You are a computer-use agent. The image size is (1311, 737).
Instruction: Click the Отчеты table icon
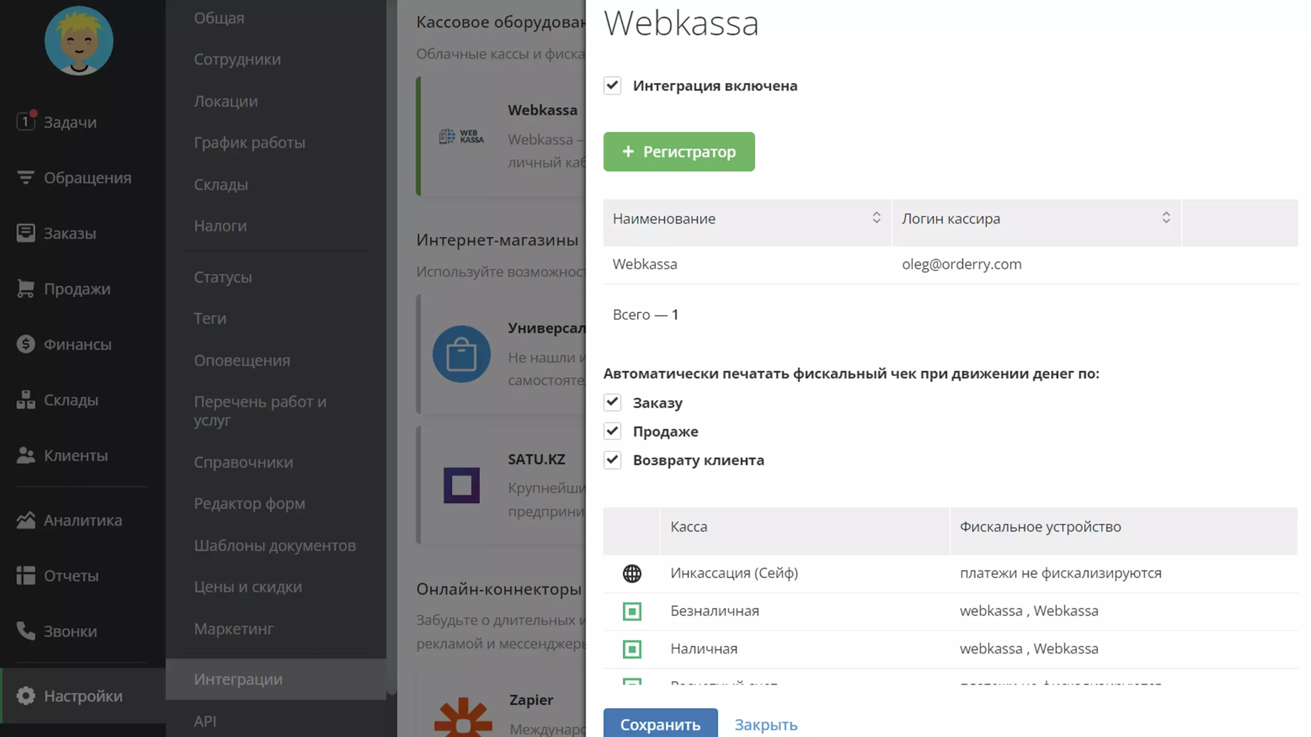pyautogui.click(x=26, y=575)
